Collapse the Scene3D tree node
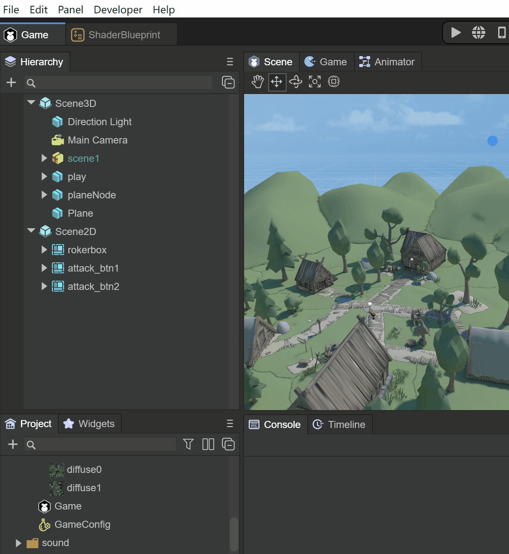The width and height of the screenshot is (509, 554). (x=31, y=103)
